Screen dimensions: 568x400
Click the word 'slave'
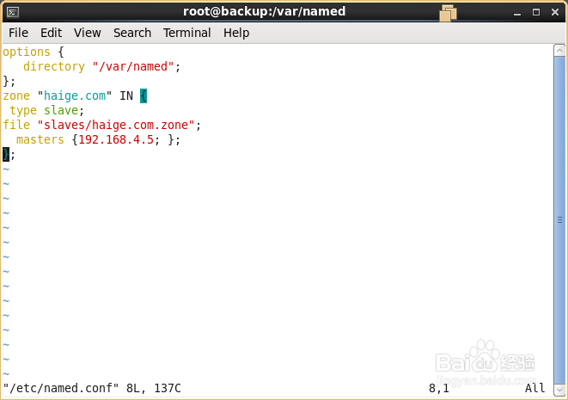coord(61,110)
